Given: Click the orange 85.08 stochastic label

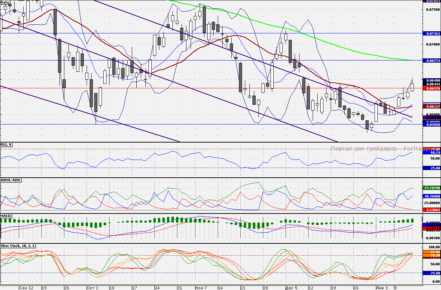Looking at the screenshot, I should point(431,252).
